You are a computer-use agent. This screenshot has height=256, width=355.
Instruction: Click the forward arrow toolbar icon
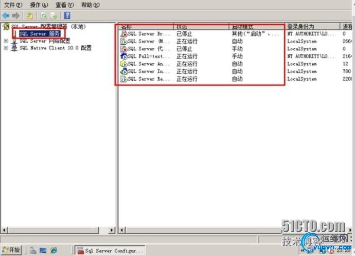[16, 15]
